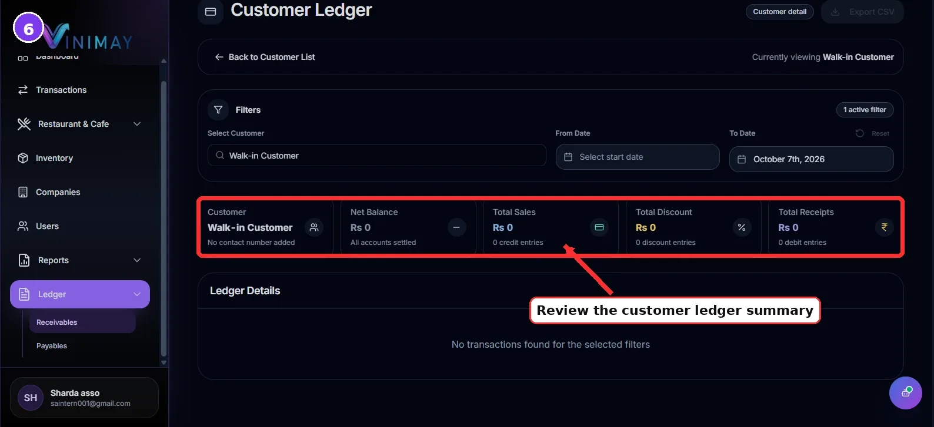Open the From Date start date picker
The image size is (934, 427).
(638, 157)
